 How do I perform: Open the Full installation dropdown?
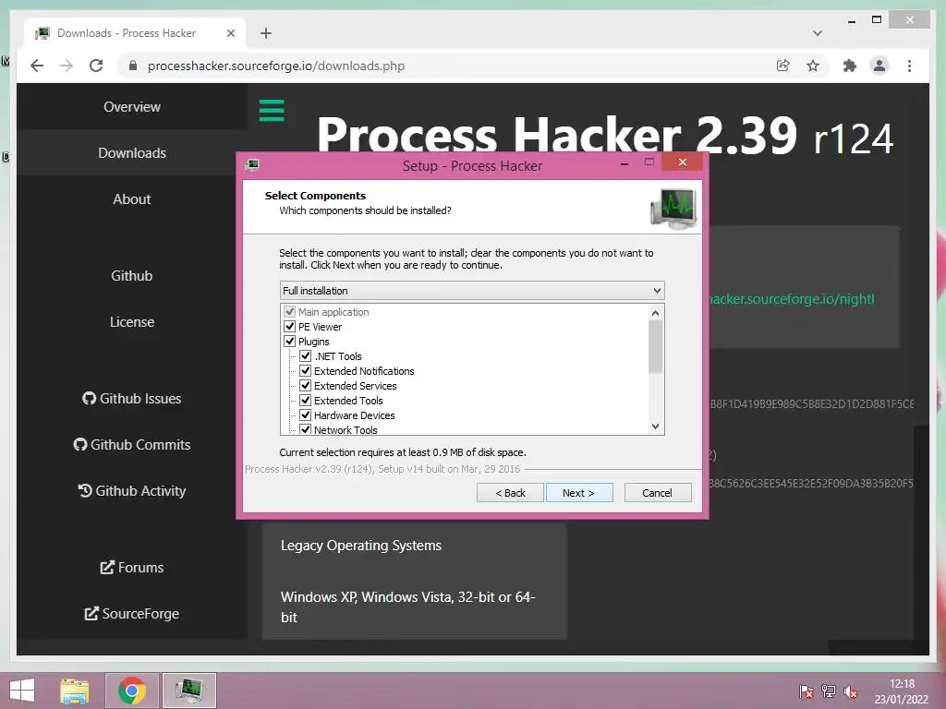click(x=472, y=291)
